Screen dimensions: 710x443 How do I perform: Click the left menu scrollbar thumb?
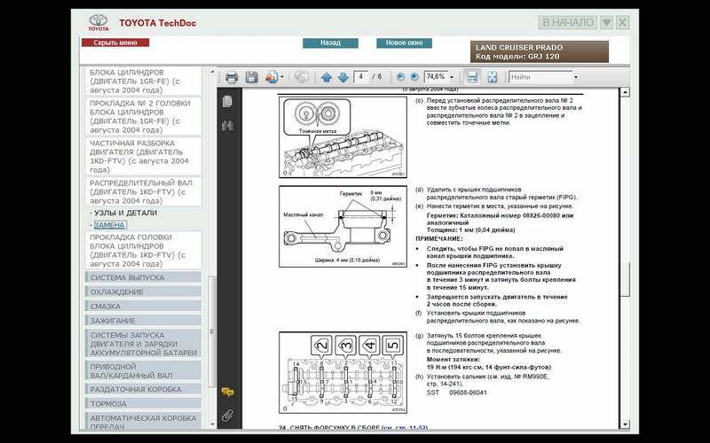212,330
